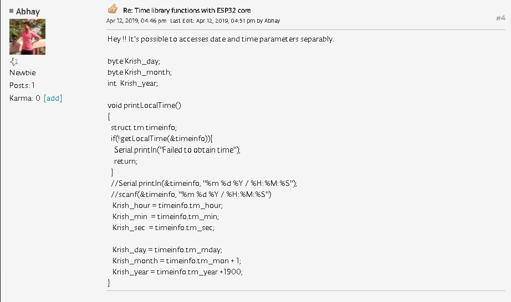Viewport: 511px width, 302px height.
Task: Click the 'void printLocalTime()' line
Action: point(144,105)
